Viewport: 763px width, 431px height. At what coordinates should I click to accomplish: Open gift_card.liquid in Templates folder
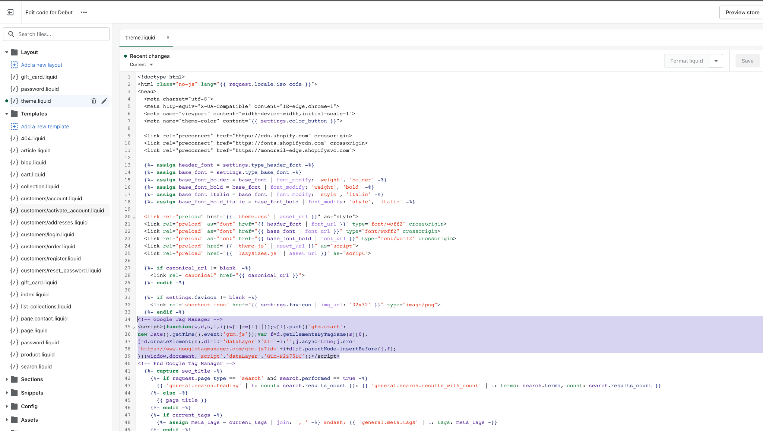[x=39, y=282]
